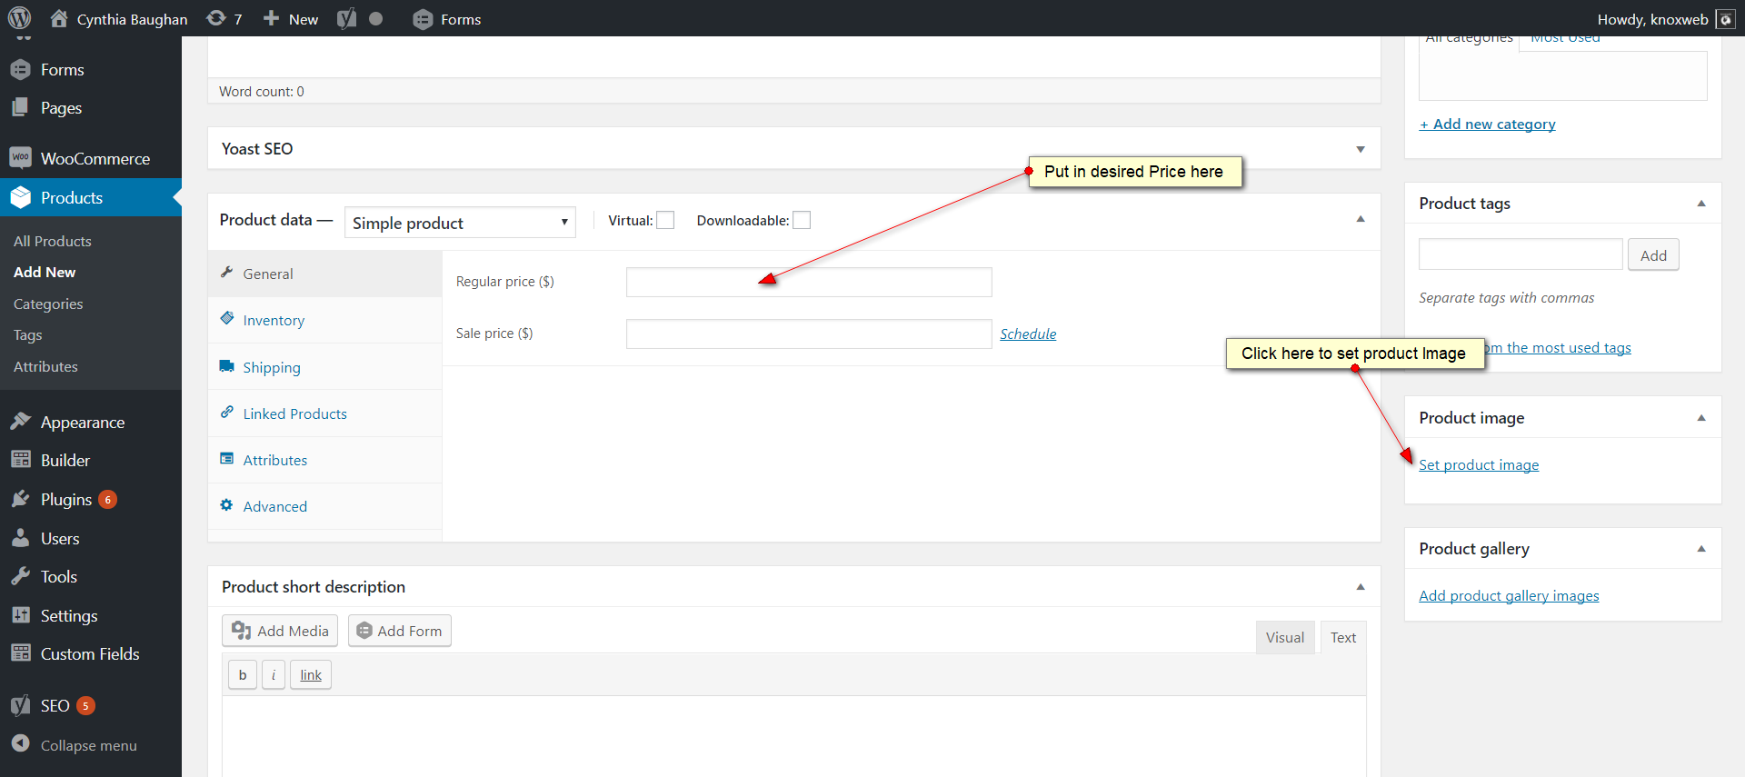Enable the Downloadable checkbox

click(x=802, y=220)
